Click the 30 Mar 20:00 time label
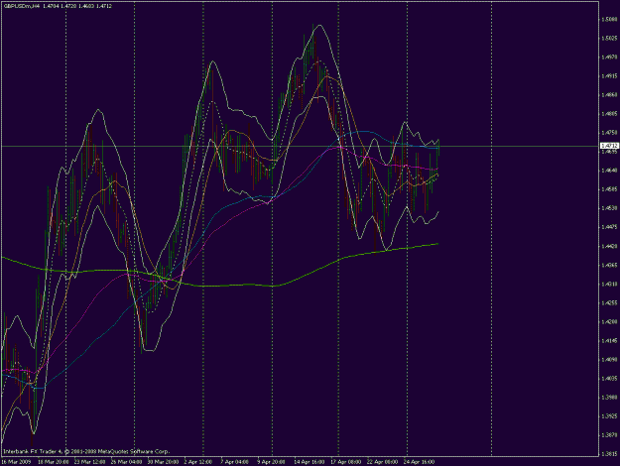Viewport: 620px width, 466px height. pos(164,462)
